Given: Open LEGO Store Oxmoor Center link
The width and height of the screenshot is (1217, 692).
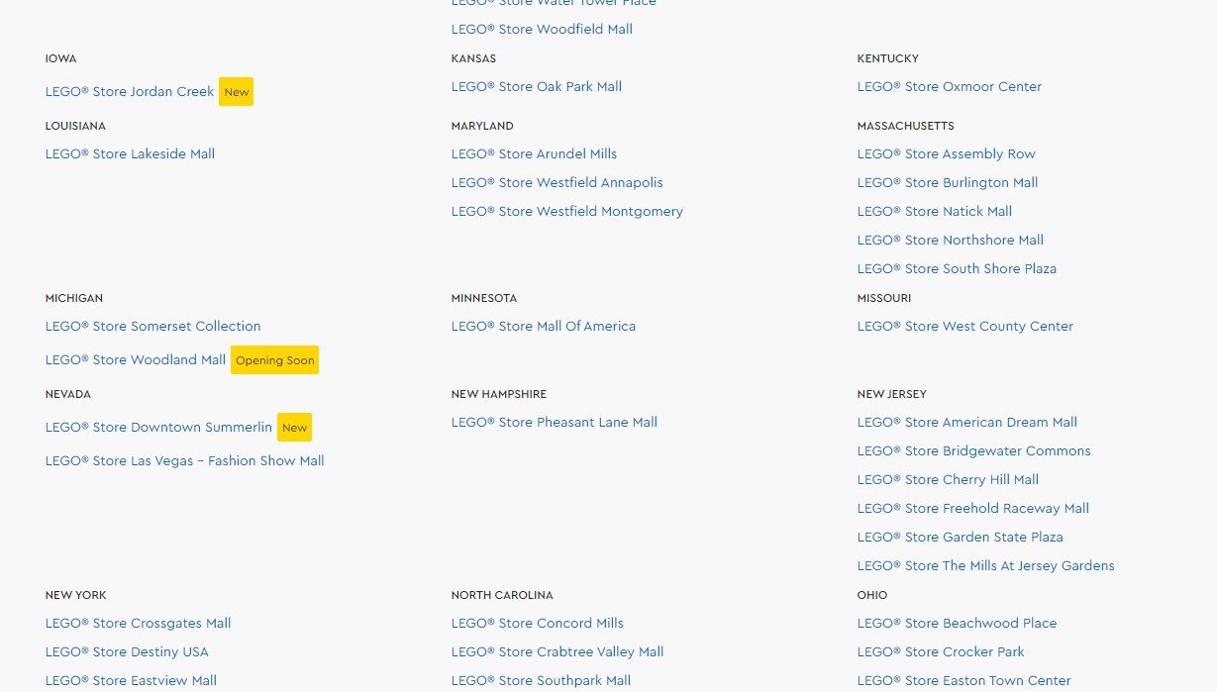Looking at the screenshot, I should coord(950,86).
